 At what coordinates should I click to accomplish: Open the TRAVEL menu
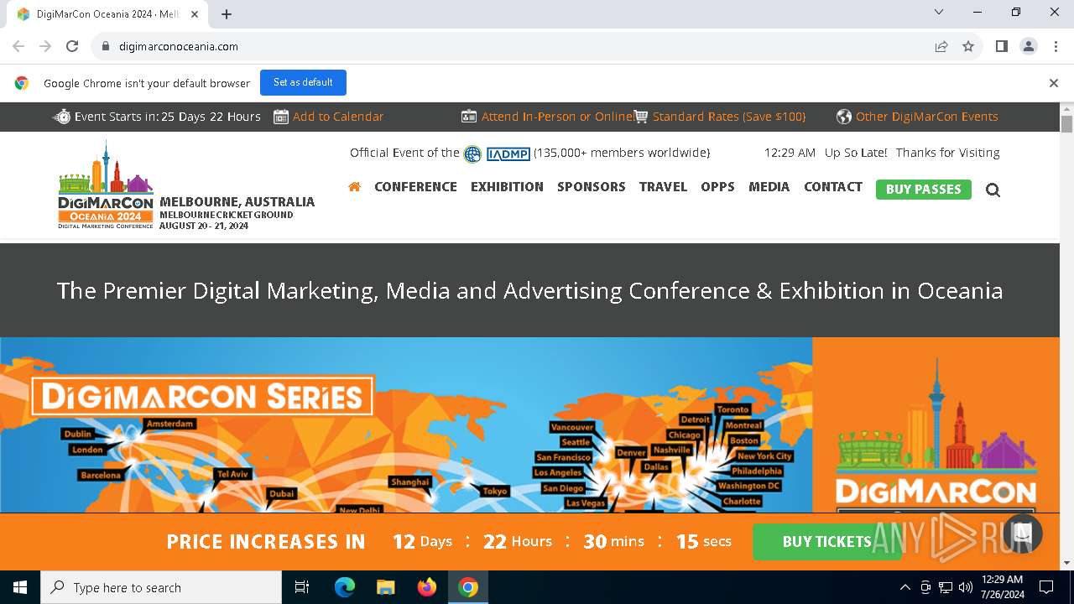point(663,187)
